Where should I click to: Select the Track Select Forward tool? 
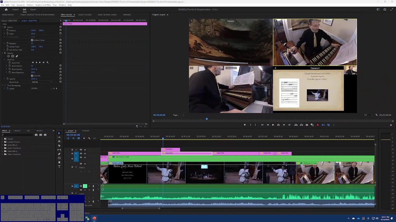pos(59,138)
